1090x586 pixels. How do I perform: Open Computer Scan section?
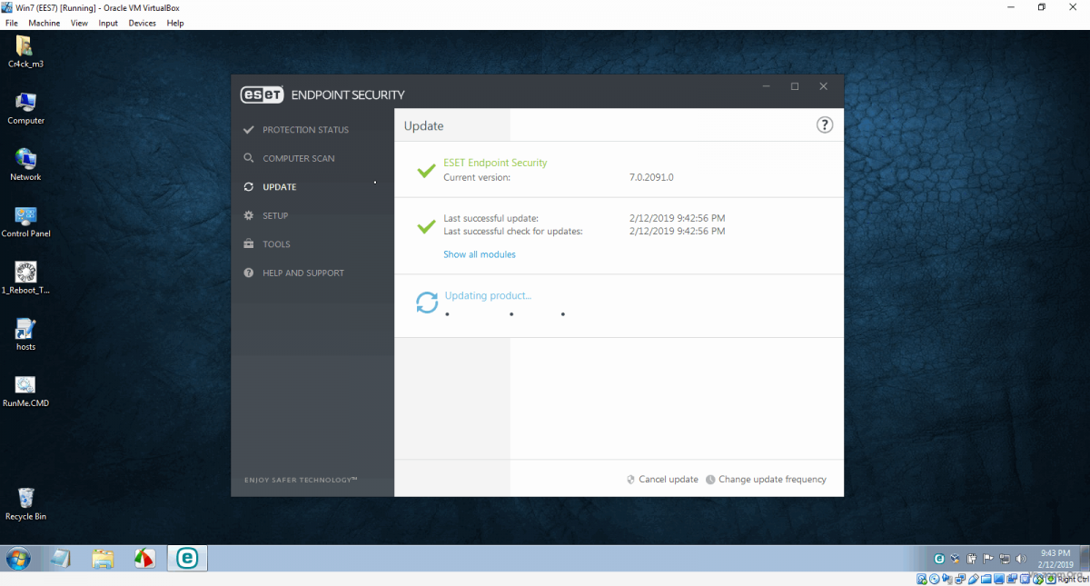(298, 158)
